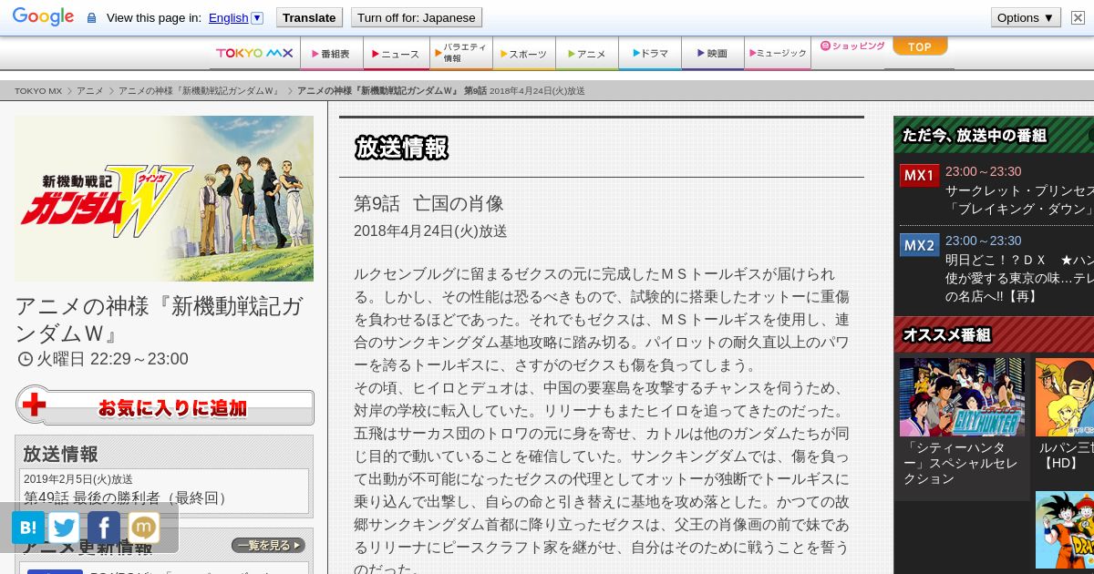Click the mixi share icon
This screenshot has height=574, width=1094.
coord(144,528)
